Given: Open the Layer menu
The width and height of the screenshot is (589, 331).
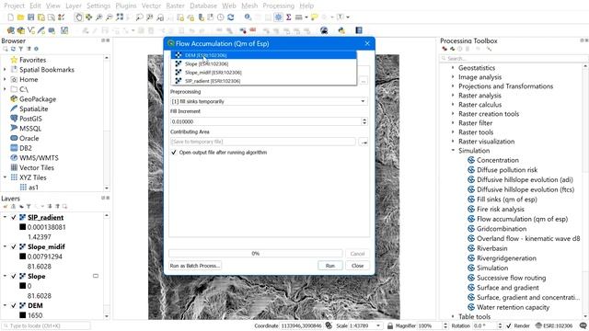Looking at the screenshot, I should (74, 6).
